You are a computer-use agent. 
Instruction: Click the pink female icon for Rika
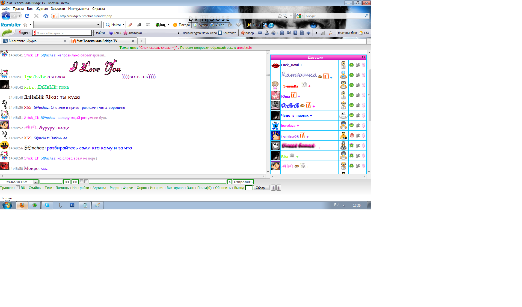pos(364,156)
